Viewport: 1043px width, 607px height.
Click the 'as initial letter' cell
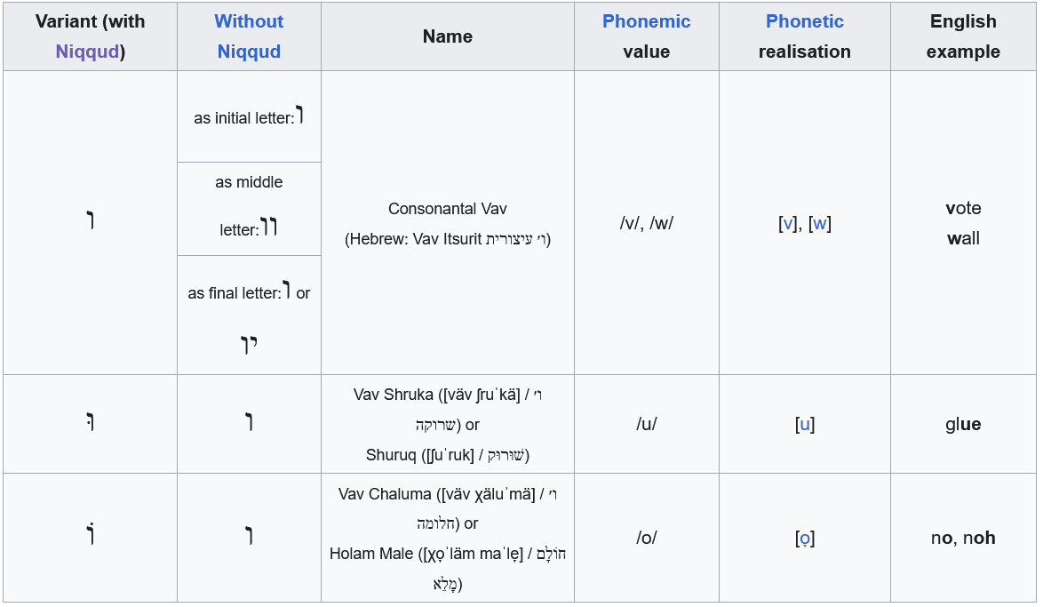pos(243,118)
